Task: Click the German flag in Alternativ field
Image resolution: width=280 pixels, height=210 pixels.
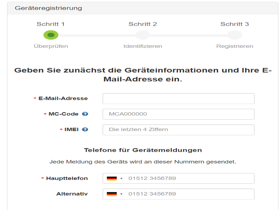Action: pyautogui.click(x=112, y=194)
